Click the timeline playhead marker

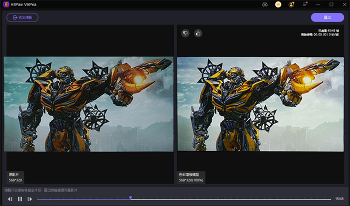click(x=130, y=198)
